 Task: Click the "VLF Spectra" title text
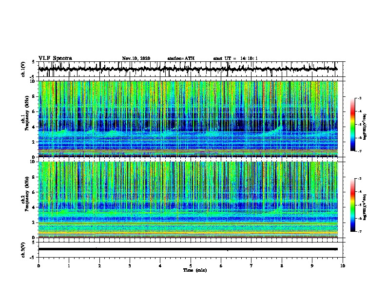(56, 58)
